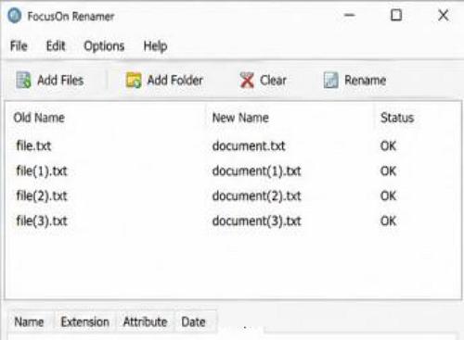The image size is (464, 340).
Task: Click the Add Files button label
Action: 60,81
